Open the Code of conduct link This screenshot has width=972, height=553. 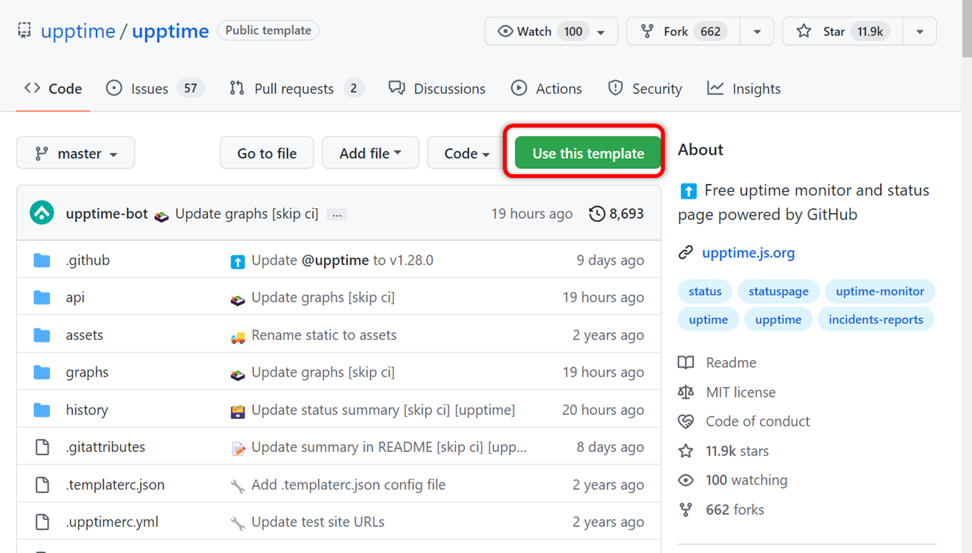[758, 422]
